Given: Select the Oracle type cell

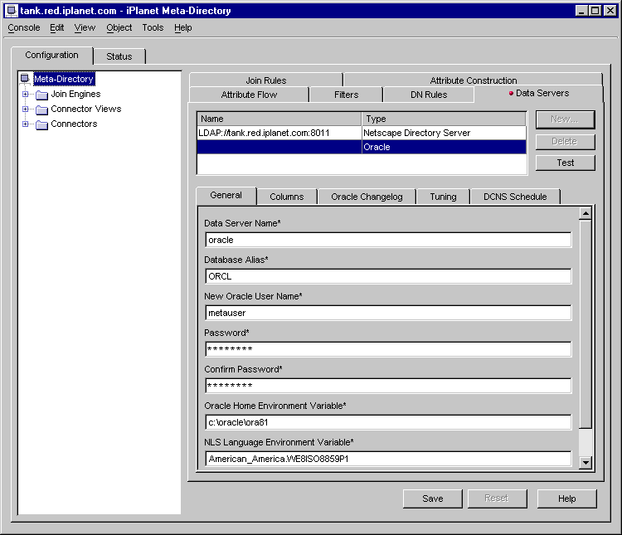Looking at the screenshot, I should 444,147.
